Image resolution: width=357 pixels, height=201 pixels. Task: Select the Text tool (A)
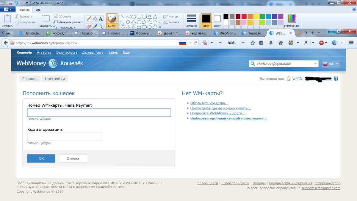pos(101,18)
